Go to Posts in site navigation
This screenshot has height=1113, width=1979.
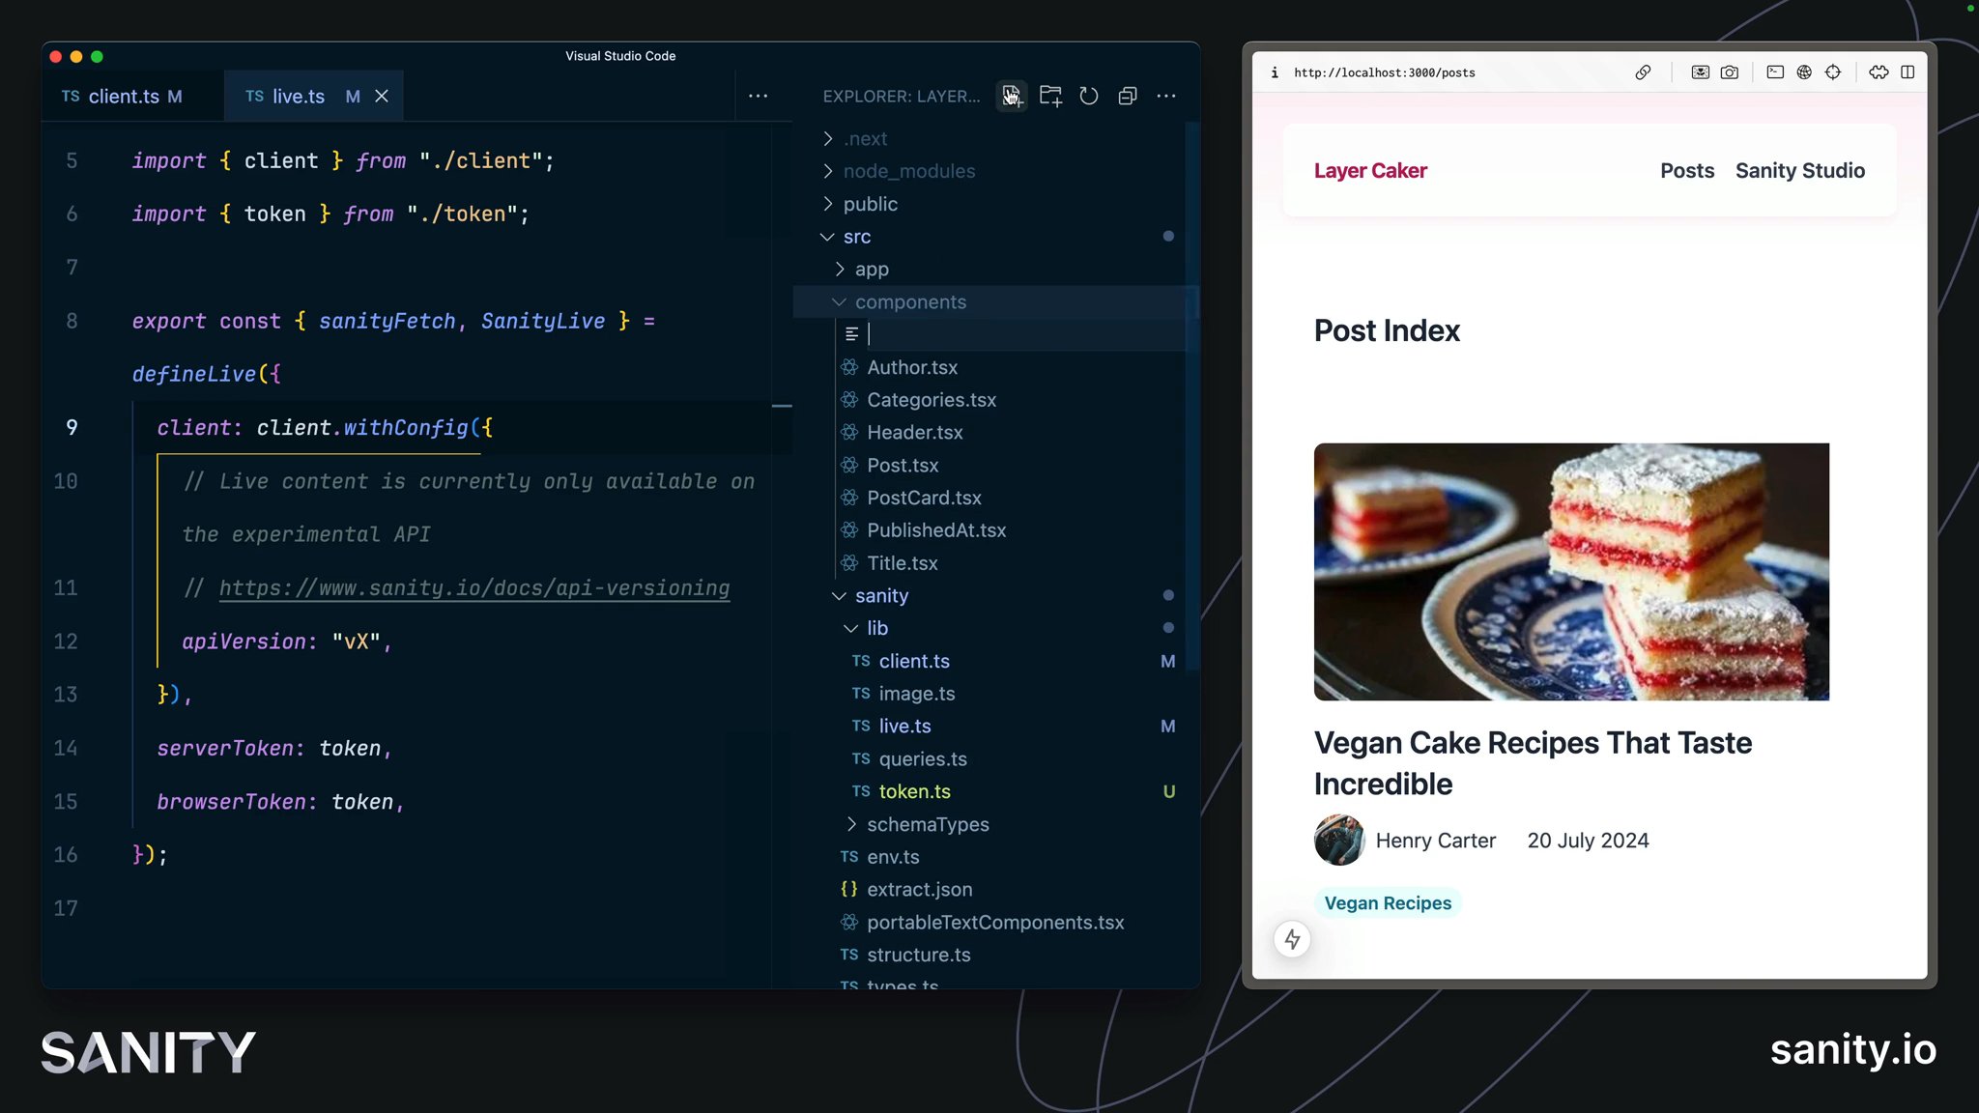point(1687,171)
